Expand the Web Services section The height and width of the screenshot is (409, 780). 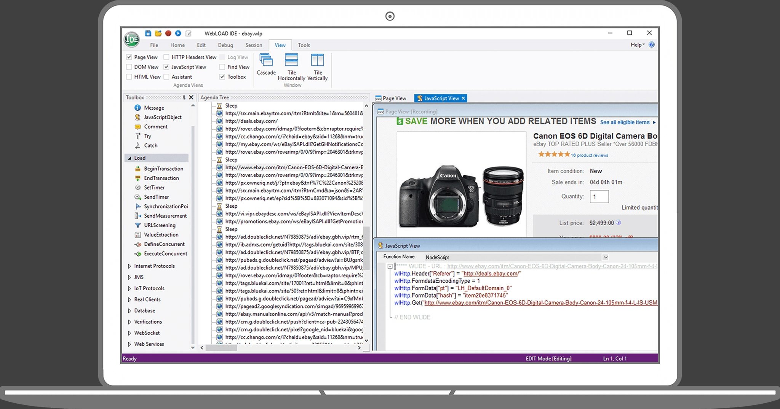(x=129, y=344)
